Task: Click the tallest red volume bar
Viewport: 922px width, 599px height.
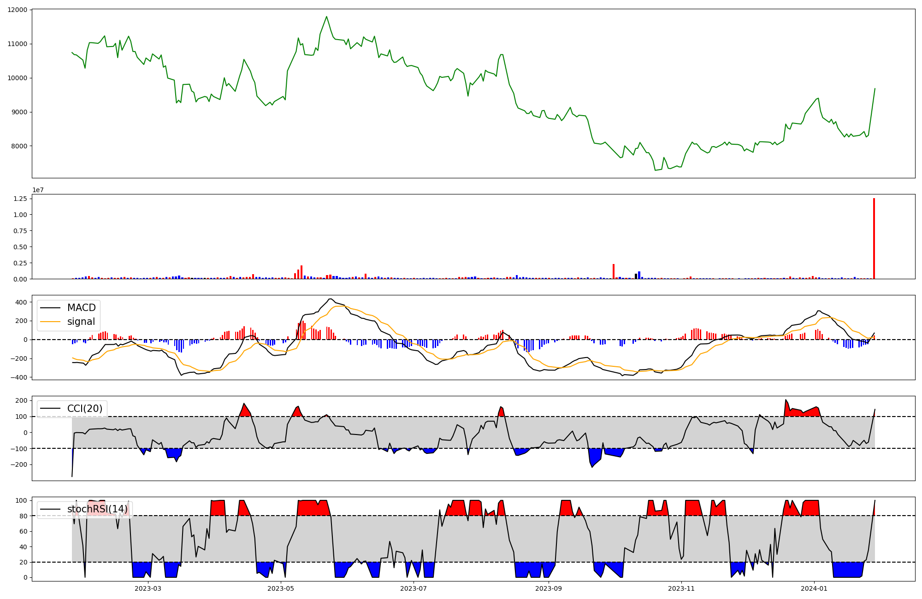Action: 874,238
